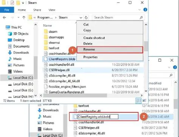Select Local Disk (C:) in sidebar

click(23, 78)
